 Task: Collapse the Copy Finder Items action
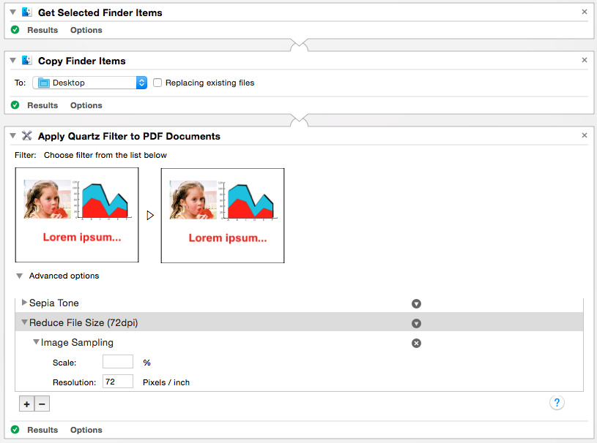pos(12,60)
